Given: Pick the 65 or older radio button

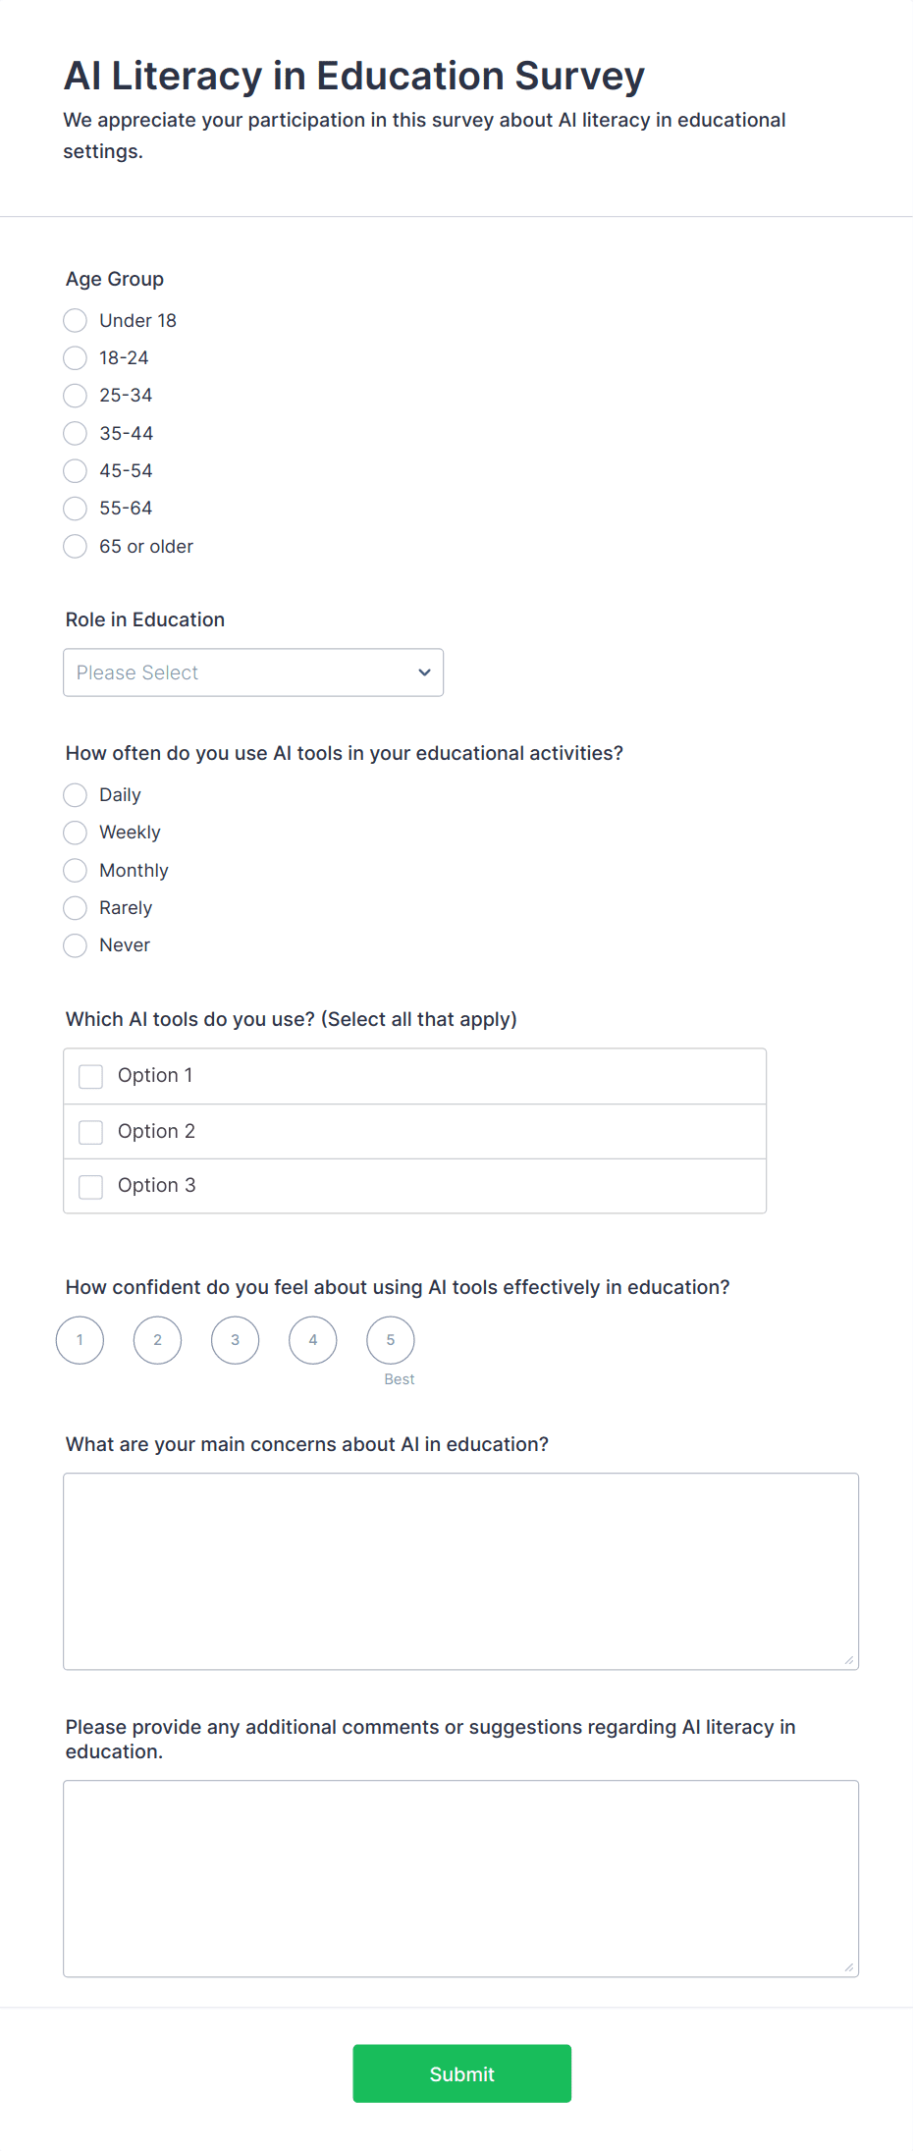Looking at the screenshot, I should [76, 547].
